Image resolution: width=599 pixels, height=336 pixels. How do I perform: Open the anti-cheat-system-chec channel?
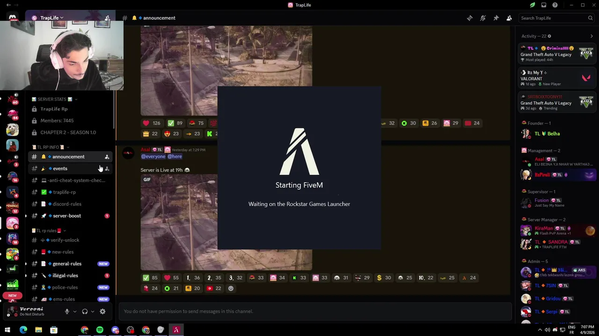[x=70, y=180]
